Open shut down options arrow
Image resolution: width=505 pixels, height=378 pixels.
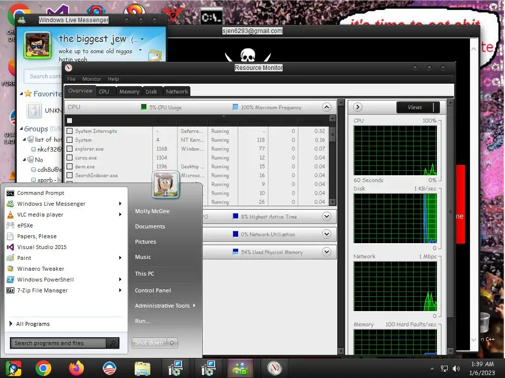pos(172,343)
